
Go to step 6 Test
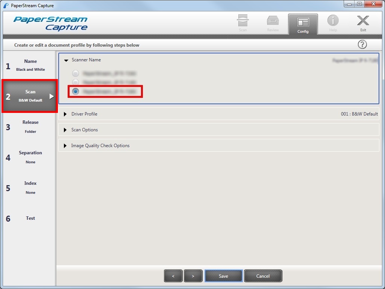click(29, 218)
